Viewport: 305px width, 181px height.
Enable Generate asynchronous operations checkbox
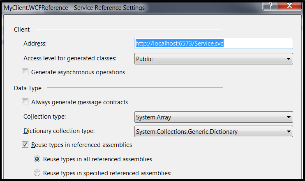click(25, 72)
